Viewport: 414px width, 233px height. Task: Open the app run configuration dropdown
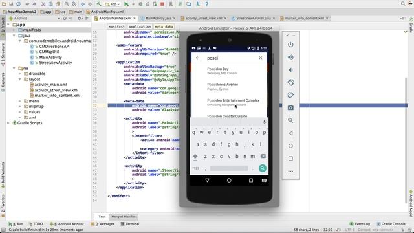(x=113, y=4)
